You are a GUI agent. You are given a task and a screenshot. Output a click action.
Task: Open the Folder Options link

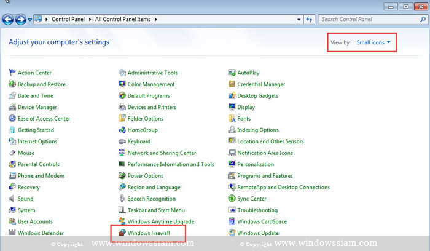146,119
